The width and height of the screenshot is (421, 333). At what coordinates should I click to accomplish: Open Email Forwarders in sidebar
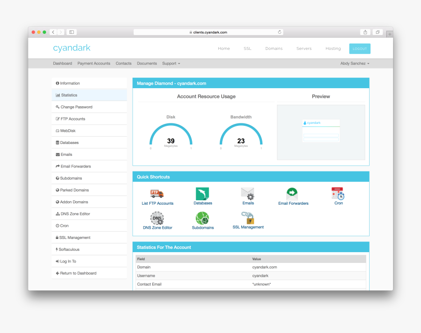tap(90, 166)
